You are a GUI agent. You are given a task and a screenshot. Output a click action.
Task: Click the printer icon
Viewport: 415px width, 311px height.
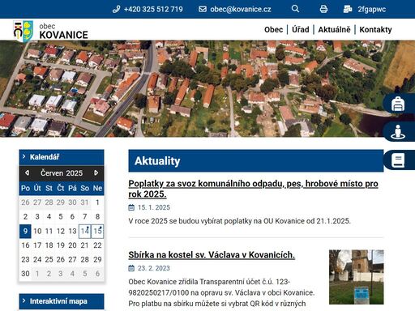point(323,9)
